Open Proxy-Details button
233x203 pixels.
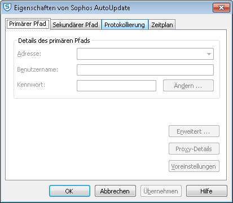(194, 149)
